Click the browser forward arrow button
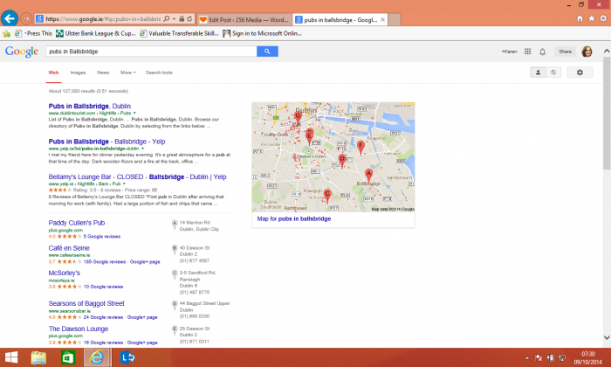Image resolution: width=611 pixels, height=367 pixels. [26, 18]
